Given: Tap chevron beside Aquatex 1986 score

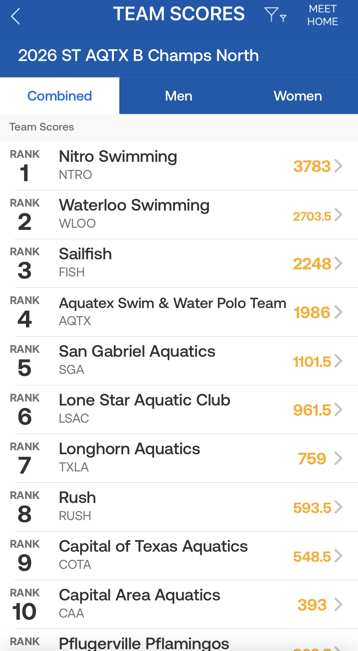Looking at the screenshot, I should 338,312.
